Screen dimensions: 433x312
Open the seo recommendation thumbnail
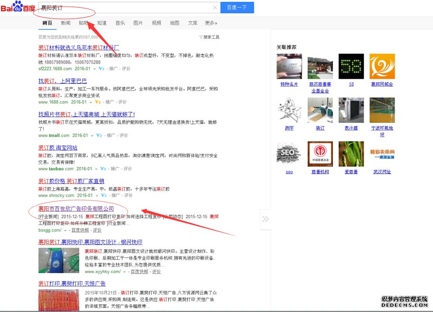pyautogui.click(x=289, y=154)
